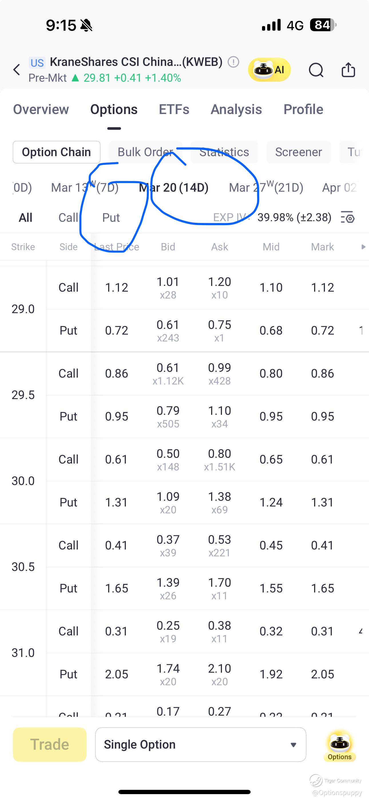Filter the chain to Call only
The width and height of the screenshot is (369, 801).
(x=68, y=218)
